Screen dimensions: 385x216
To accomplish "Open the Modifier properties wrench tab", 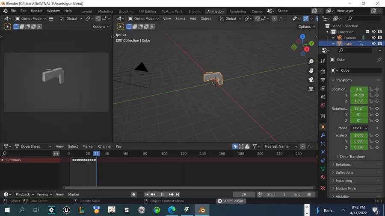I will tap(323, 135).
